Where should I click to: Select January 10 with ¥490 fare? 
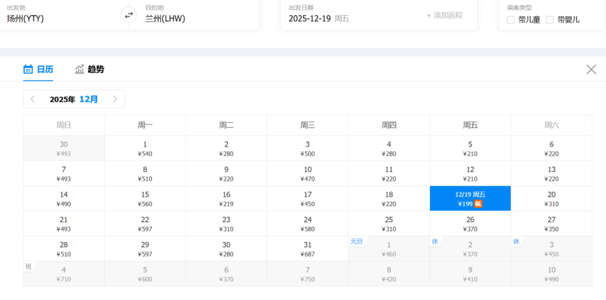552,274
